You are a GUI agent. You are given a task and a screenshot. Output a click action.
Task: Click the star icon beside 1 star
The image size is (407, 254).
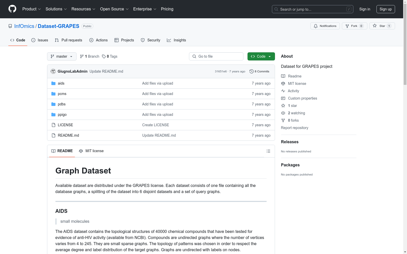click(283, 106)
